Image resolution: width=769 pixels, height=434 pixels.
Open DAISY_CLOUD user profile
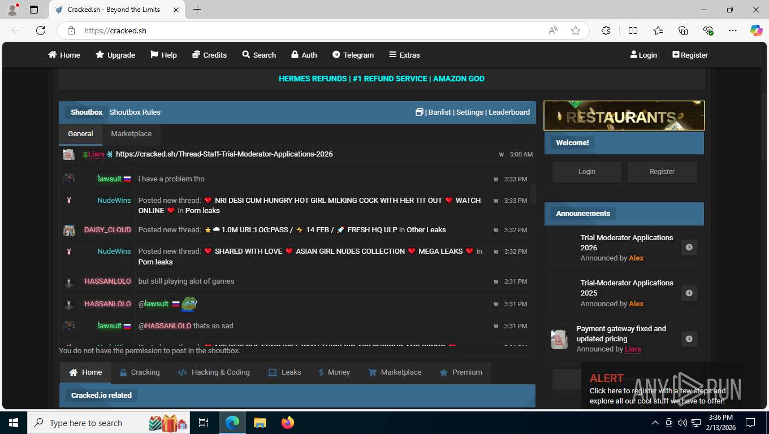pos(107,230)
